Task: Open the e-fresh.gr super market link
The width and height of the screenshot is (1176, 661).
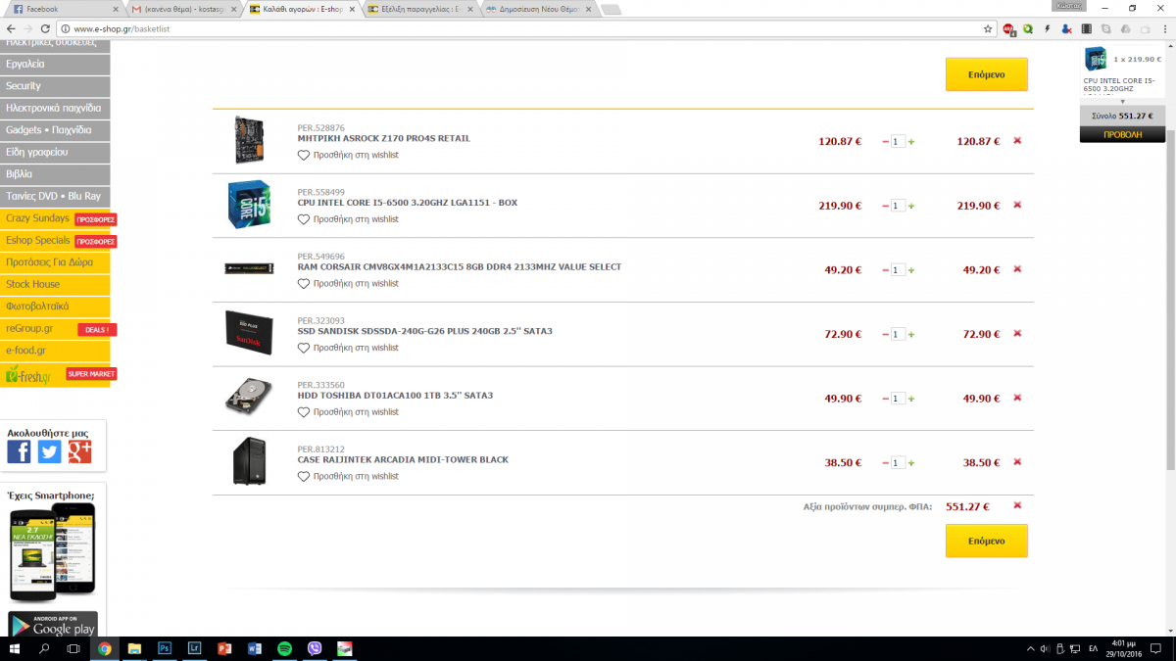Action: click(x=55, y=374)
